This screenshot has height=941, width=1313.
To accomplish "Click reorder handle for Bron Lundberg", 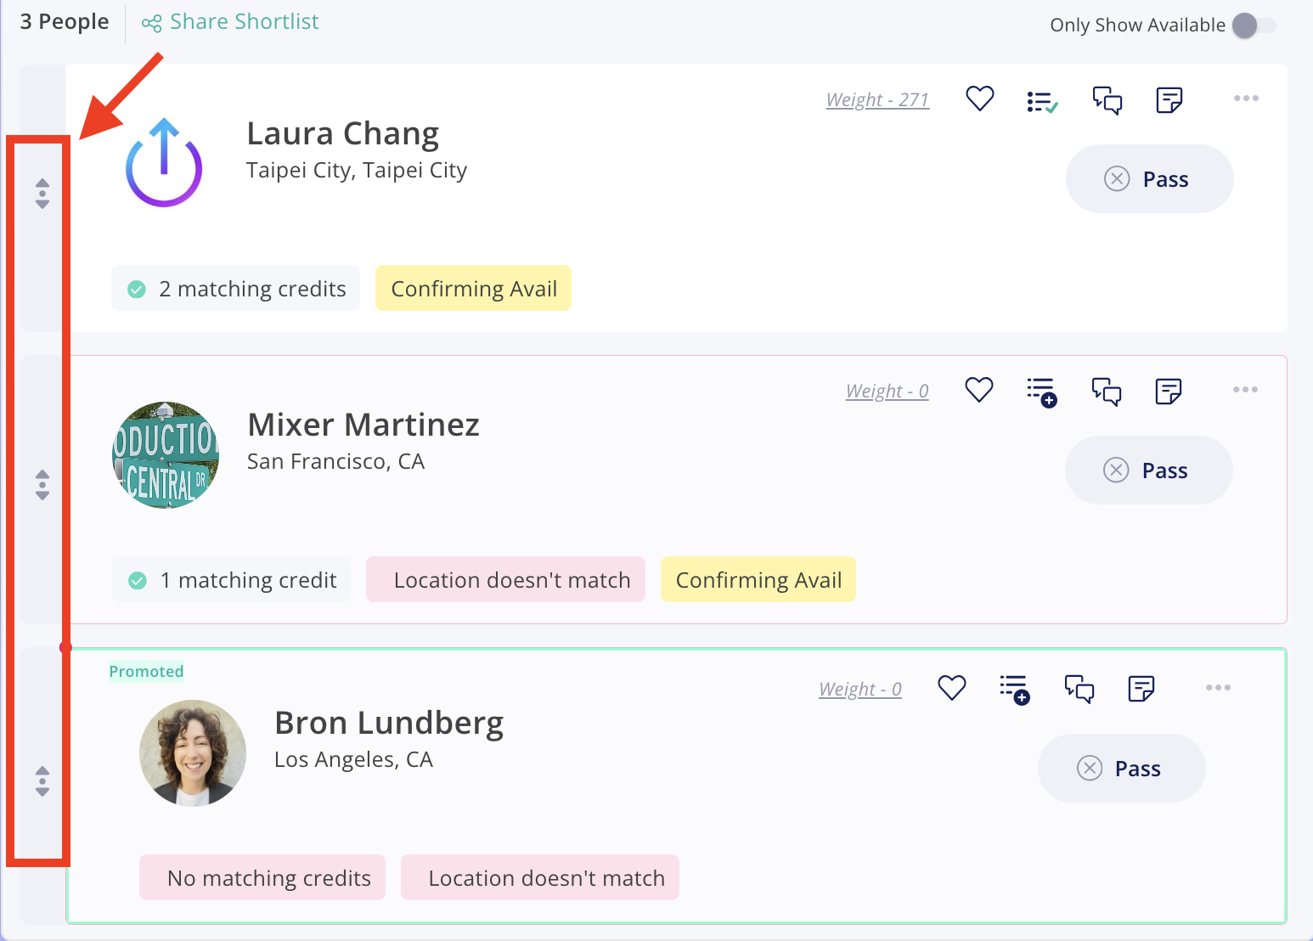I will coord(42,781).
